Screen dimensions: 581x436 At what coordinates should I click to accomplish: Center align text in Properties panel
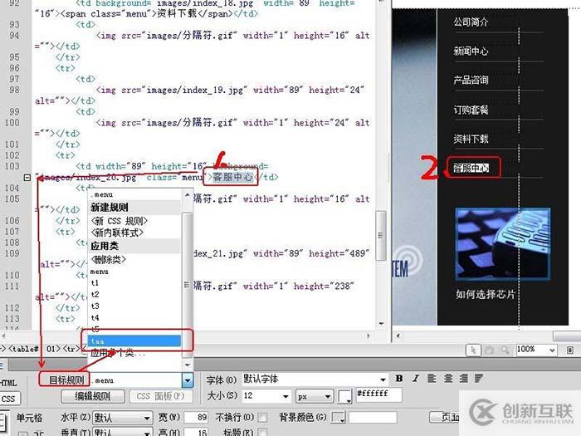[448, 379]
